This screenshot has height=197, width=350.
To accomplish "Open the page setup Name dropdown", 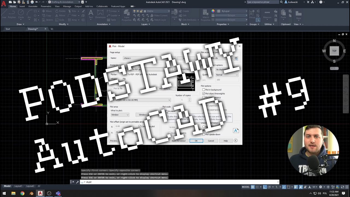I will (149, 58).
